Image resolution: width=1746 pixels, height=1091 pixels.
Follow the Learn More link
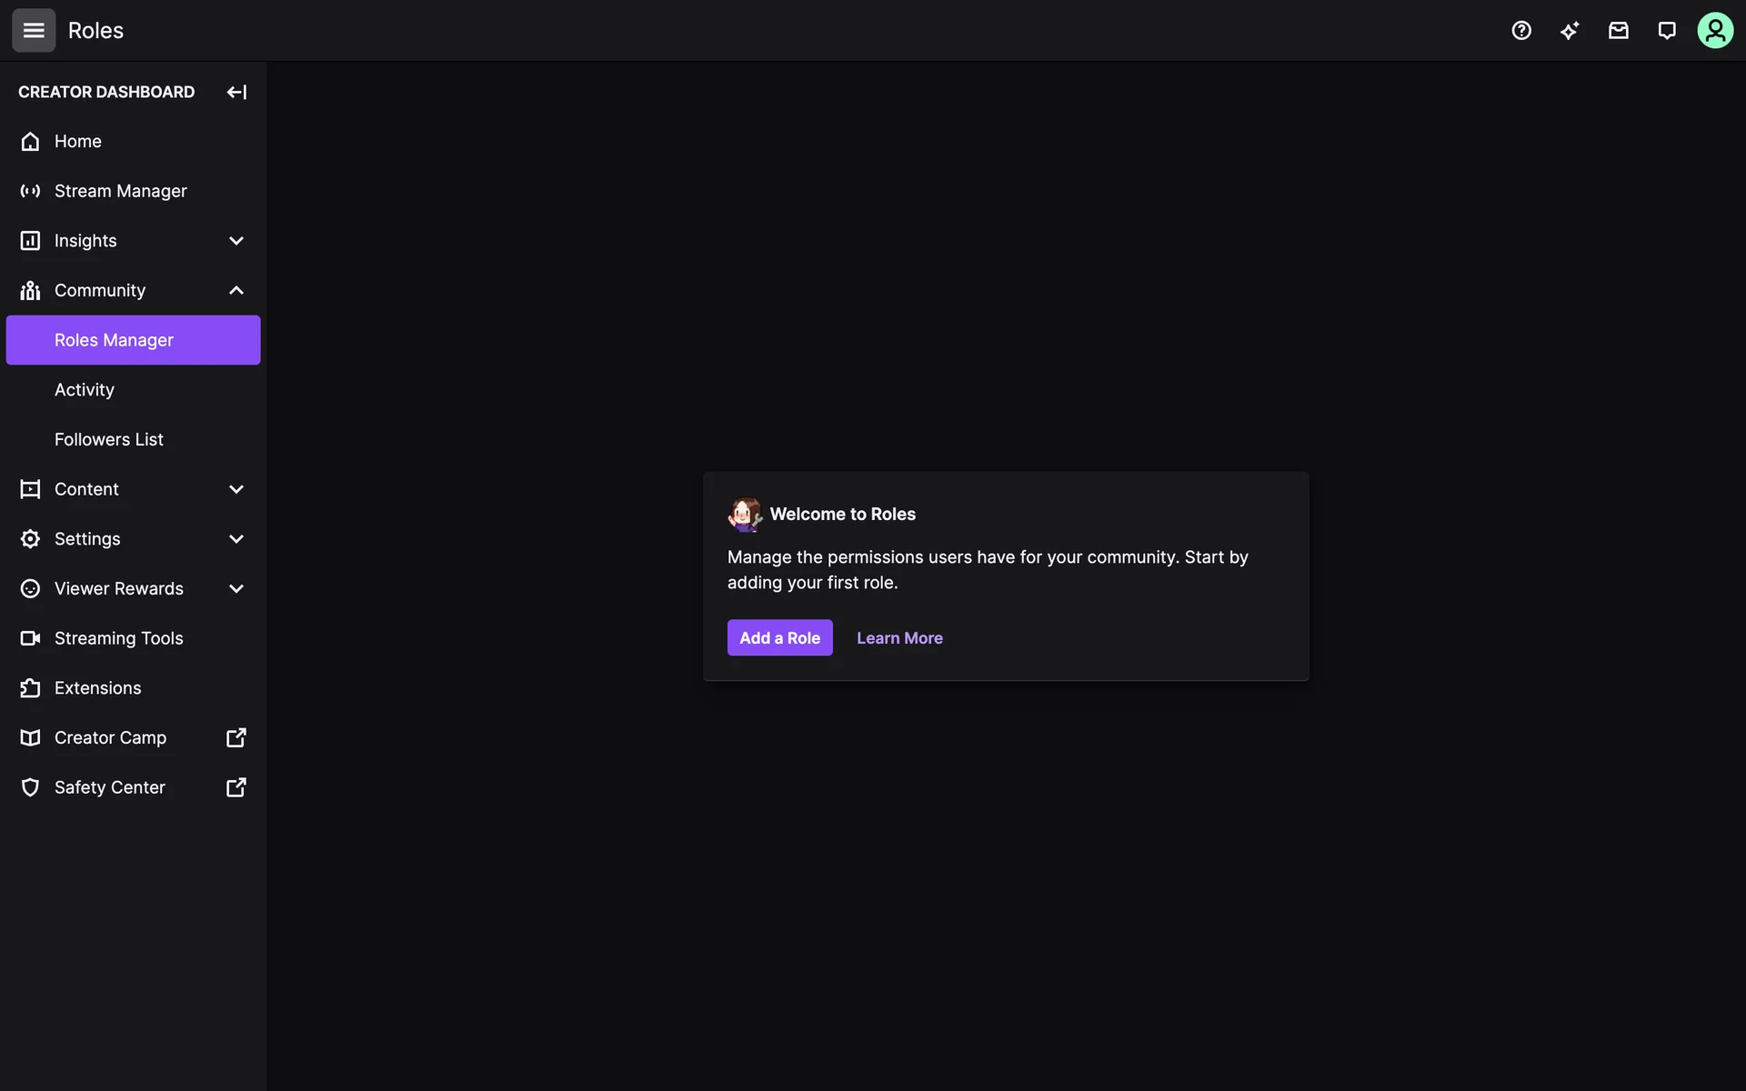(x=899, y=637)
